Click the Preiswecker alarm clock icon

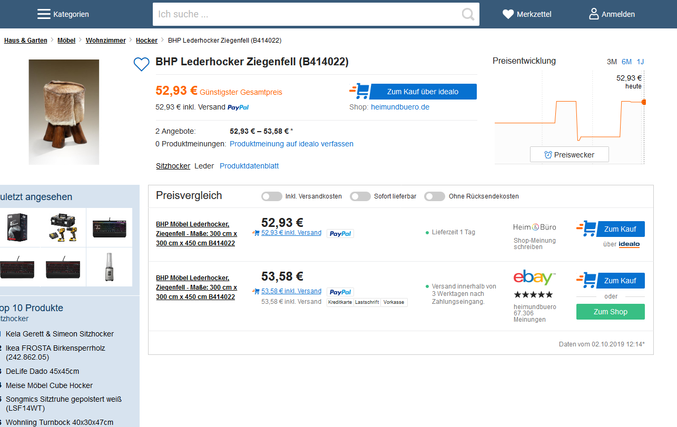548,155
